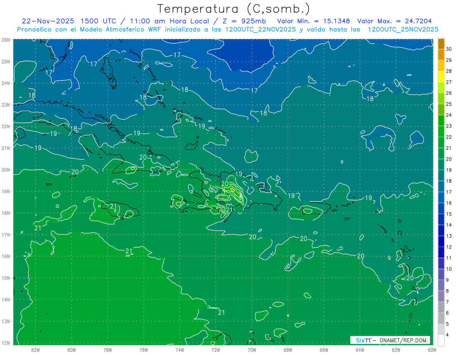Click the 22N latitude axis label
The image size is (459, 355).
(5, 126)
